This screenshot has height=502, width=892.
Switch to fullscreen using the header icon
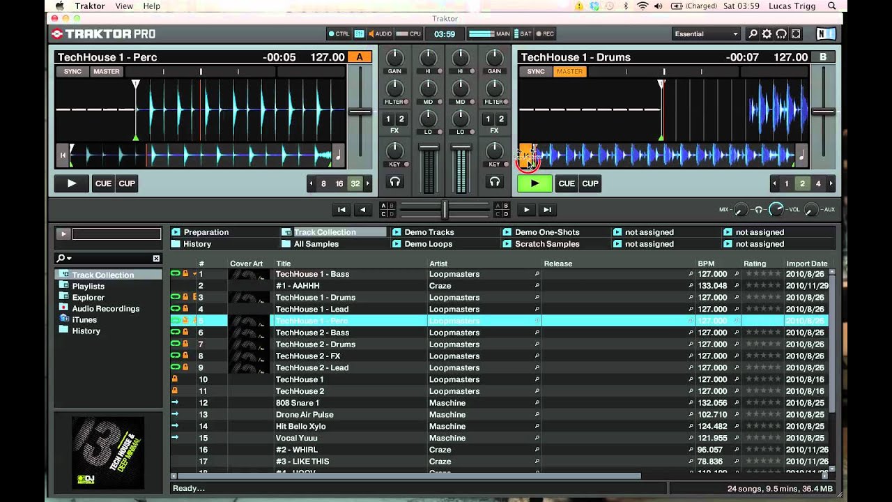796,33
